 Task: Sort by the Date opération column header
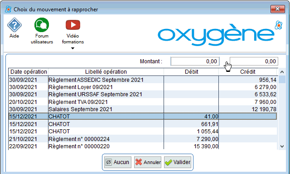[29, 72]
